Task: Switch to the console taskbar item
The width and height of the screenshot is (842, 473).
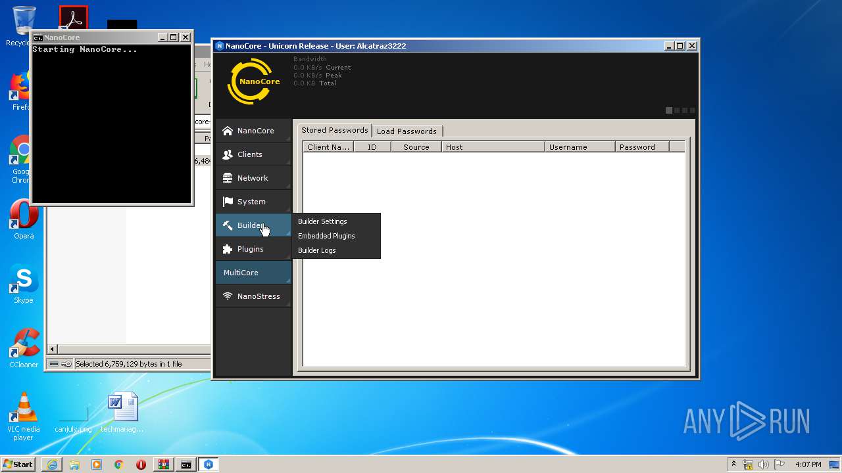Action: tap(186, 464)
